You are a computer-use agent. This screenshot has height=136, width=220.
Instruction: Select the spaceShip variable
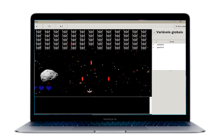tap(160, 47)
